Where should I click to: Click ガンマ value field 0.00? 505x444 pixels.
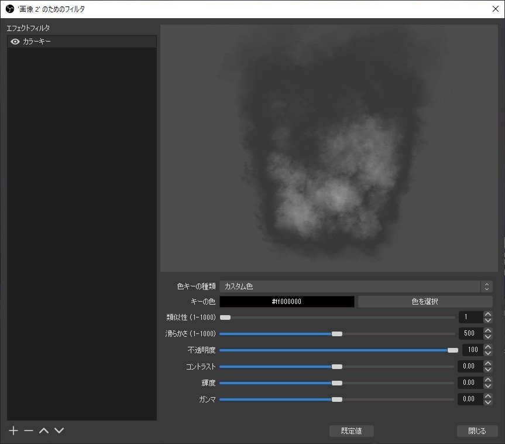(x=470, y=399)
